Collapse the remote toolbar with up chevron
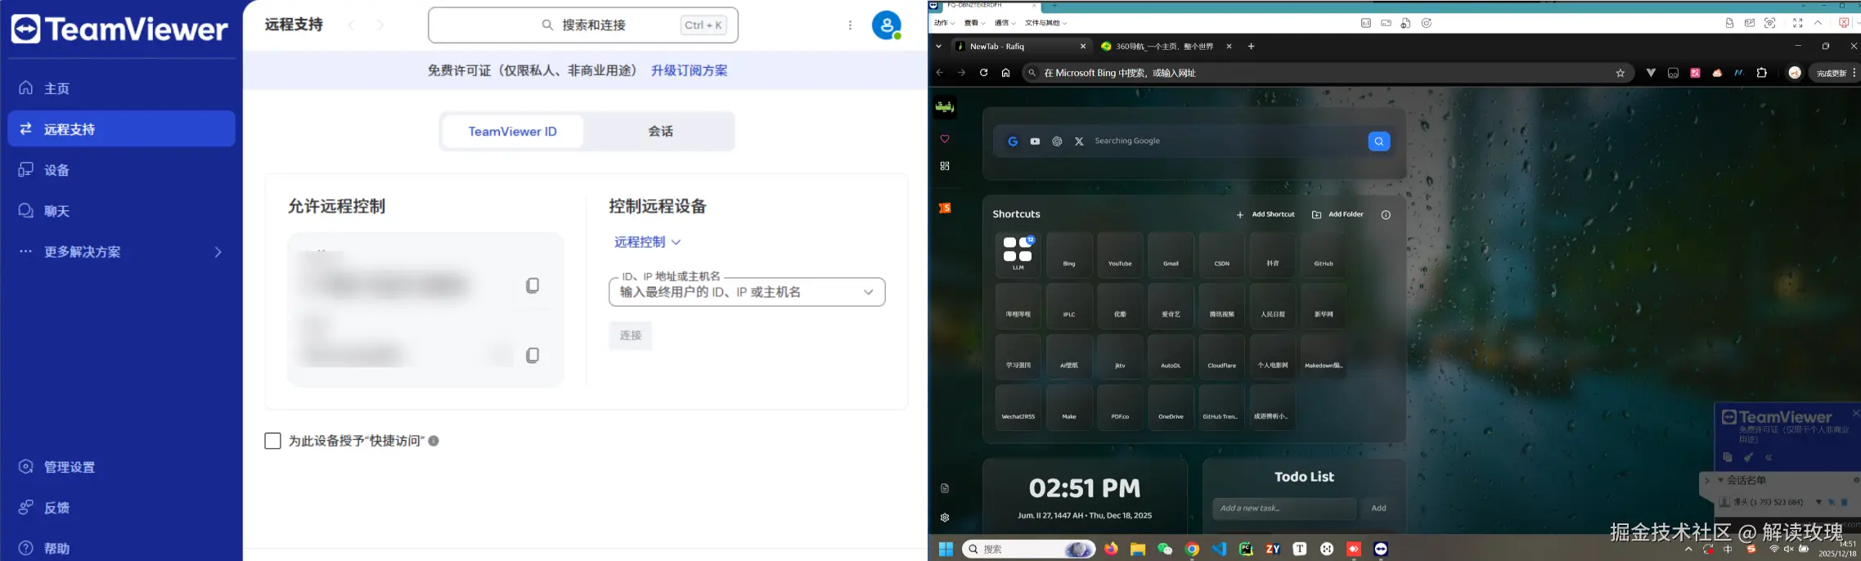The height and width of the screenshot is (561, 1861). pos(1818,23)
